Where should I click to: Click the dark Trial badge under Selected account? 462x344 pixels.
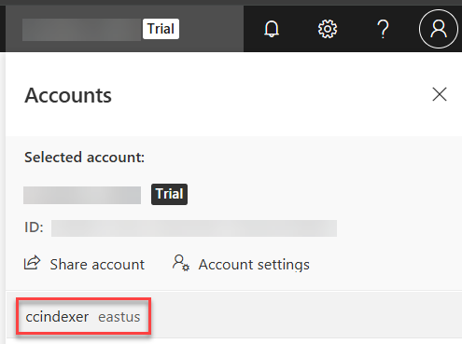pos(169,194)
